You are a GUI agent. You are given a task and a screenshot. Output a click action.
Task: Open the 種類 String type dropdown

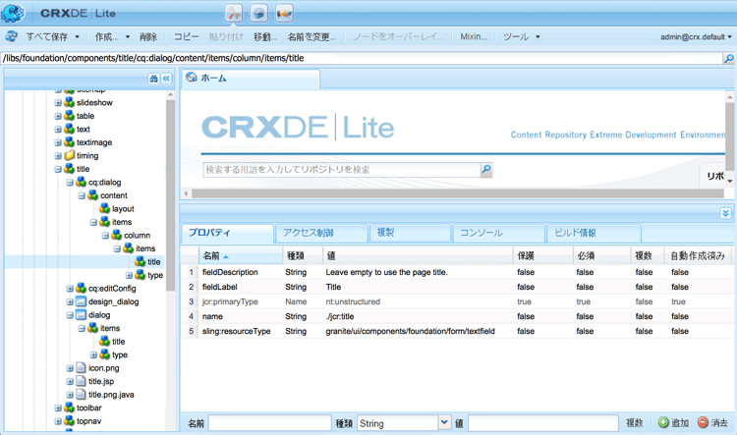click(x=444, y=423)
